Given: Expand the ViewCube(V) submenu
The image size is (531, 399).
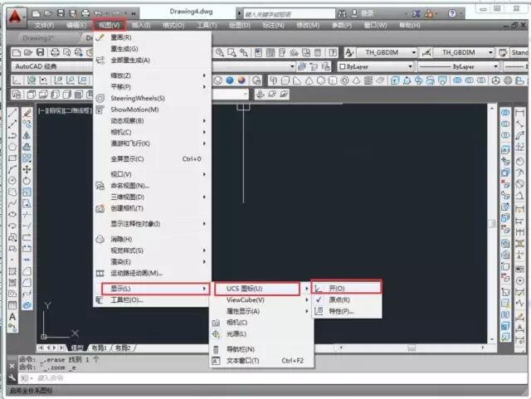Looking at the screenshot, I should click(x=261, y=299).
